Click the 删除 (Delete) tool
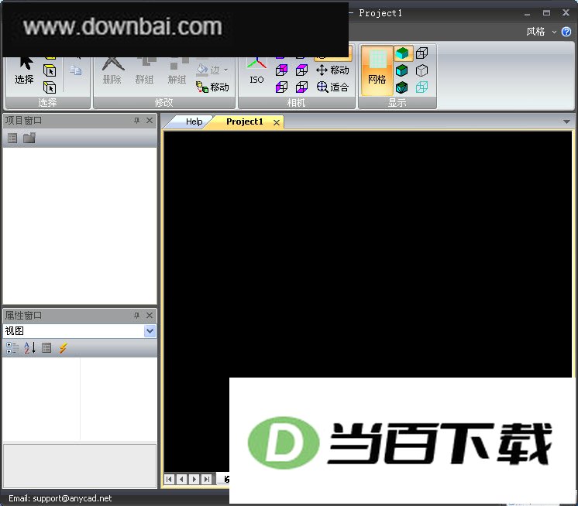578x506 pixels. tap(112, 71)
